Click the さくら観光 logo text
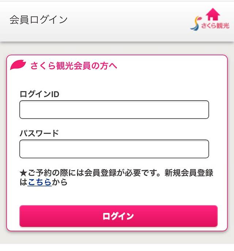The height and width of the screenshot is (251, 234). point(215,26)
